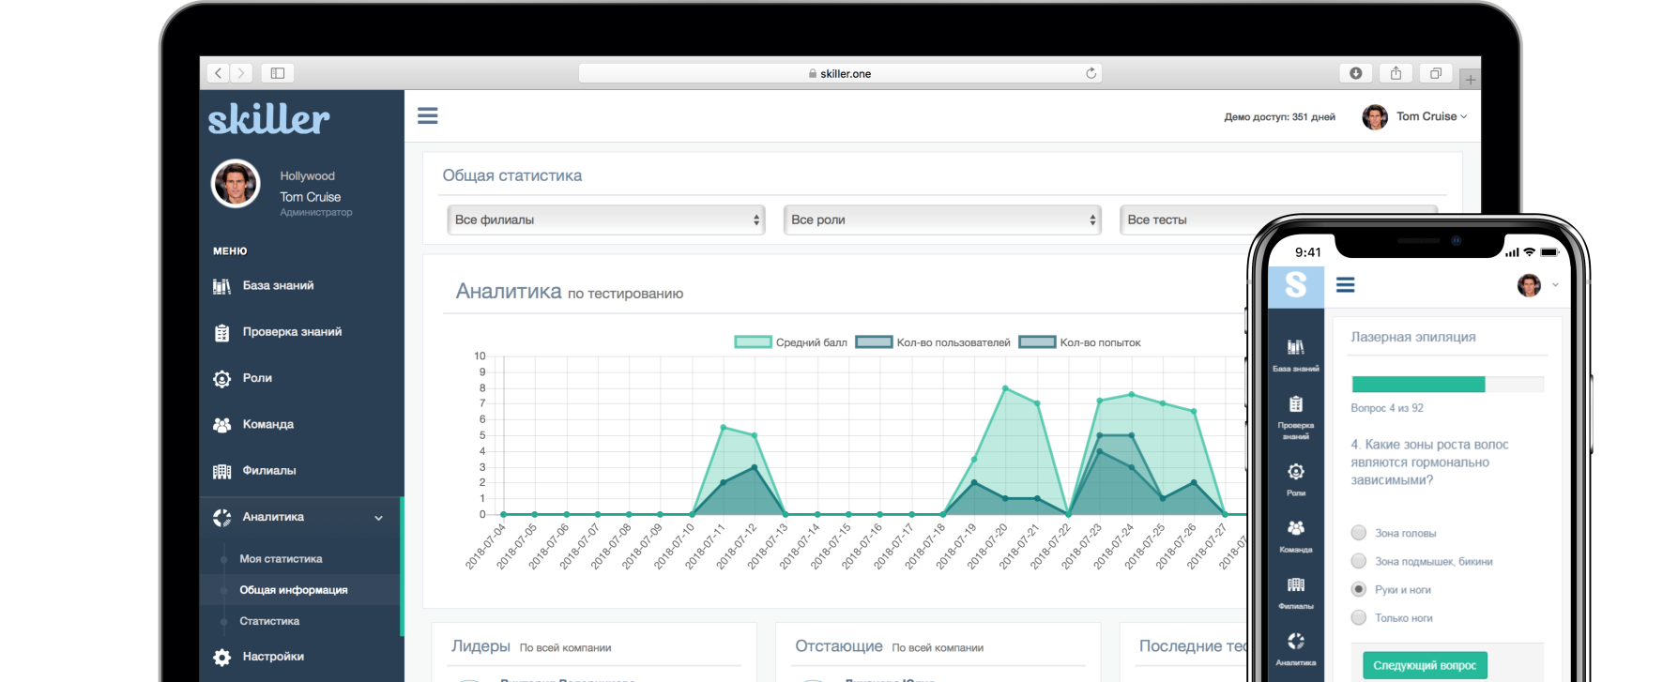Click the browser share icon
Screen dimensions: 1678x682
1396,73
